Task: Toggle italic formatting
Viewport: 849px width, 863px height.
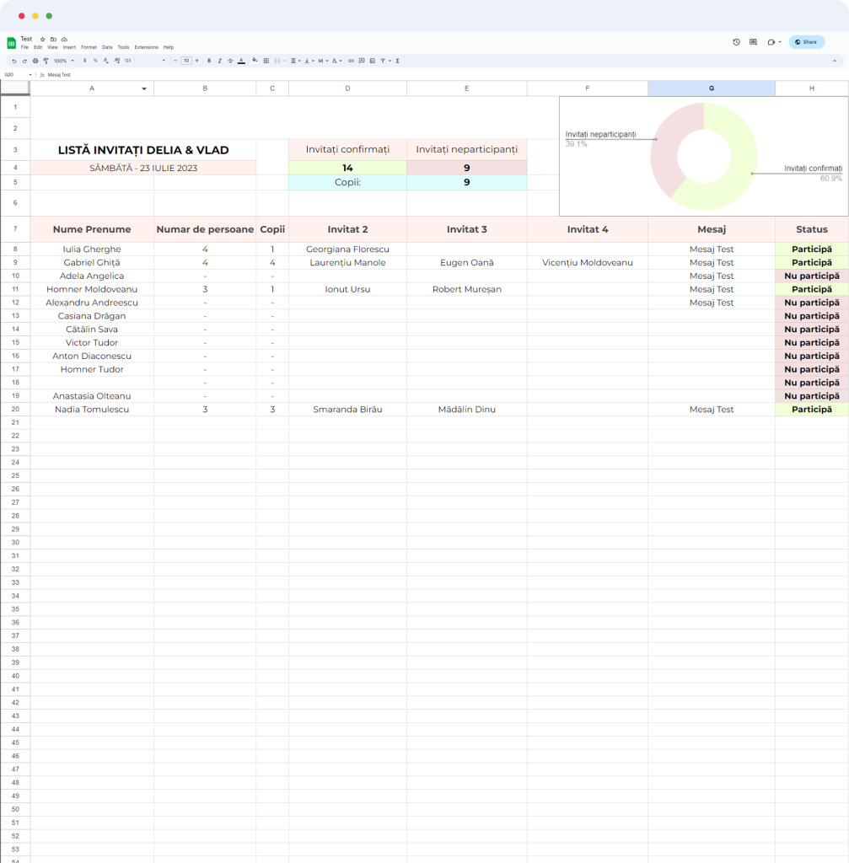Action: click(x=219, y=61)
